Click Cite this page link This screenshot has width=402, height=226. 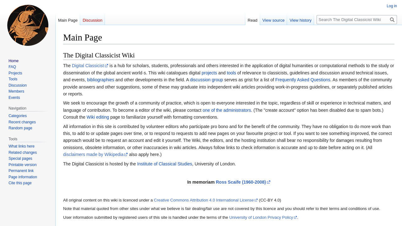pyautogui.click(x=20, y=183)
